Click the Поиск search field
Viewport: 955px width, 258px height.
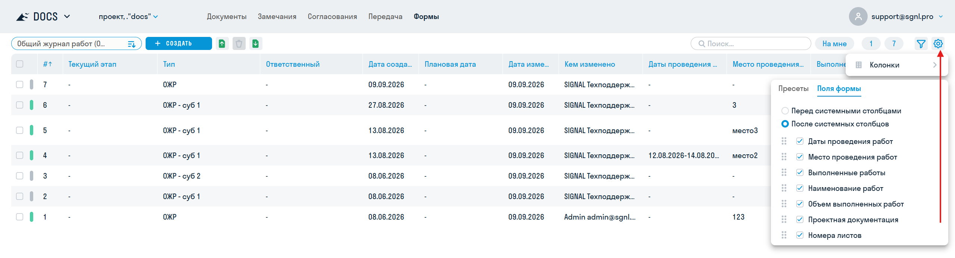click(751, 44)
